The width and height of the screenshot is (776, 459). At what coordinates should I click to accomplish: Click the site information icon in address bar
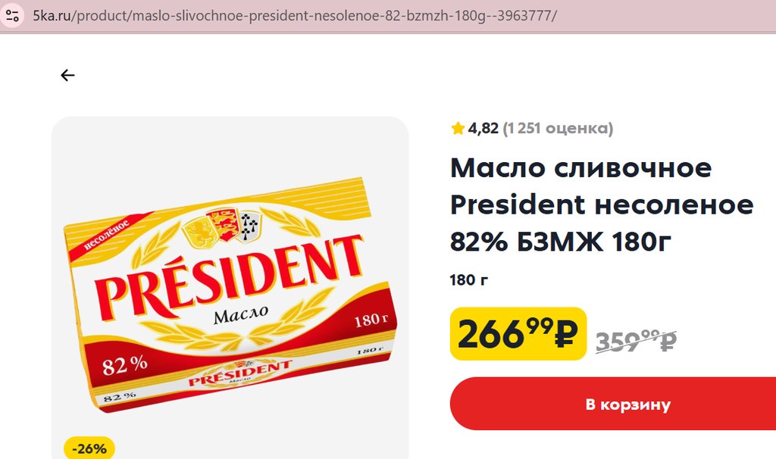click(12, 15)
